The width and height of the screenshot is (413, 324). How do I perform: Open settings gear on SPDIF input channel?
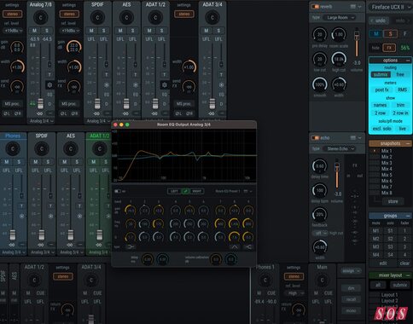point(107,84)
